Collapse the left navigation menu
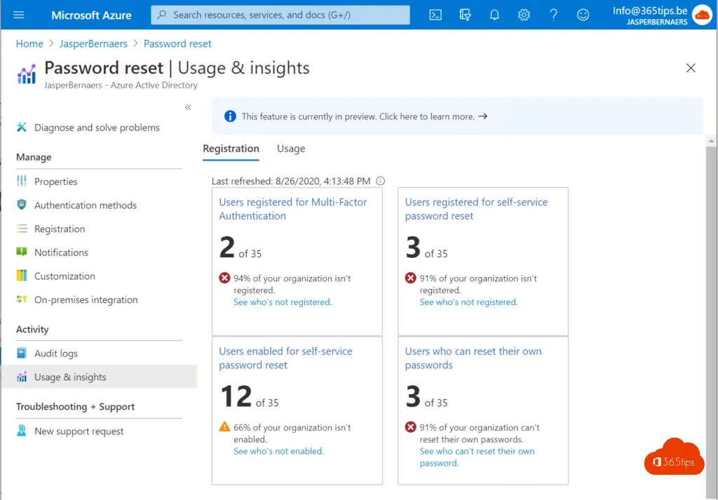This screenshot has height=500, width=718. (188, 107)
